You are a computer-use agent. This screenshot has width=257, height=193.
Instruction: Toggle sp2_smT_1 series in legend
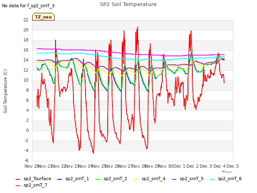pyautogui.click(x=73, y=179)
